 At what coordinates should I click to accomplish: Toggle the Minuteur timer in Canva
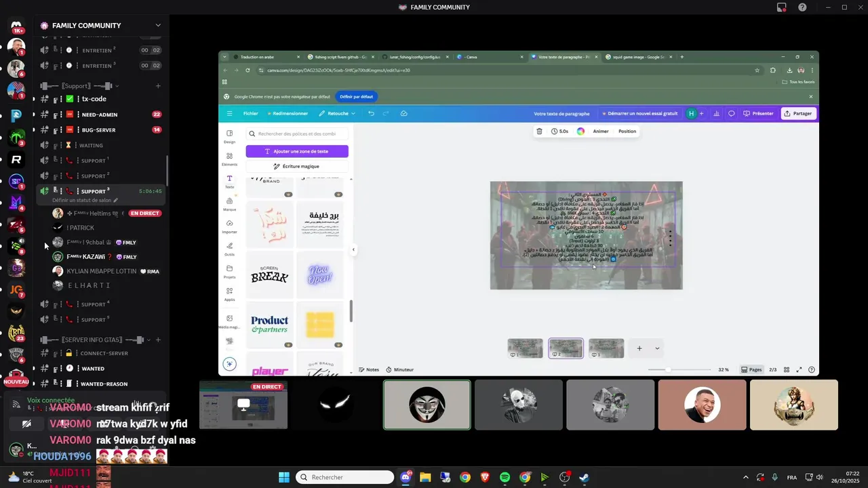tap(400, 369)
